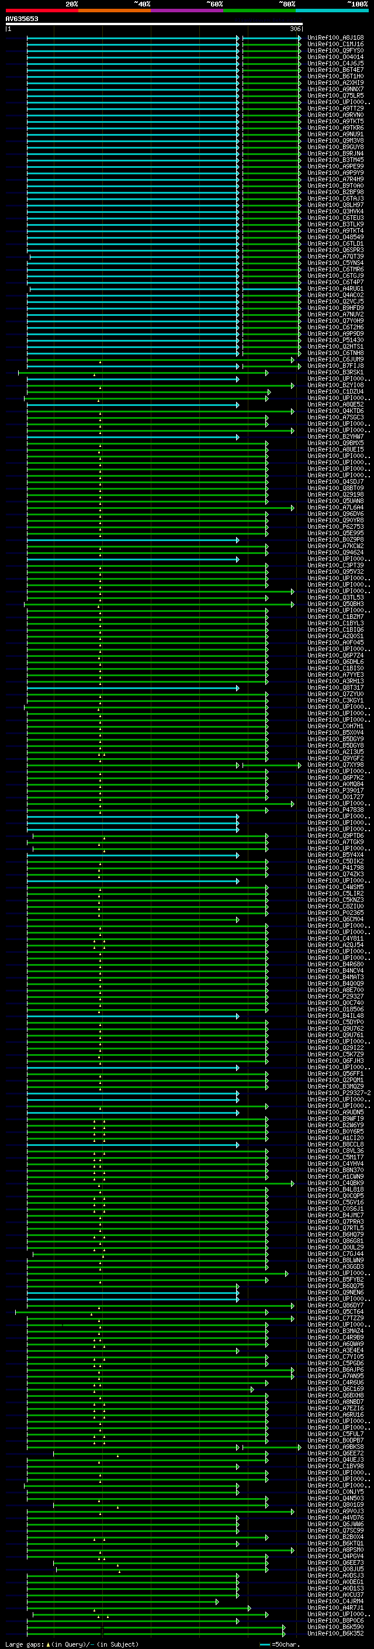
Task: Click the query length value 306
Action: (295, 29)
